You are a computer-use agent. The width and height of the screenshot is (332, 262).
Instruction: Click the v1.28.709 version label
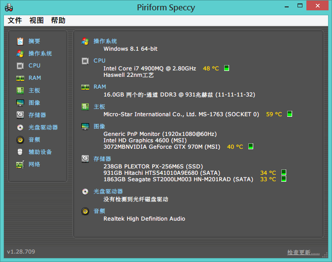pyautogui.click(x=21, y=252)
